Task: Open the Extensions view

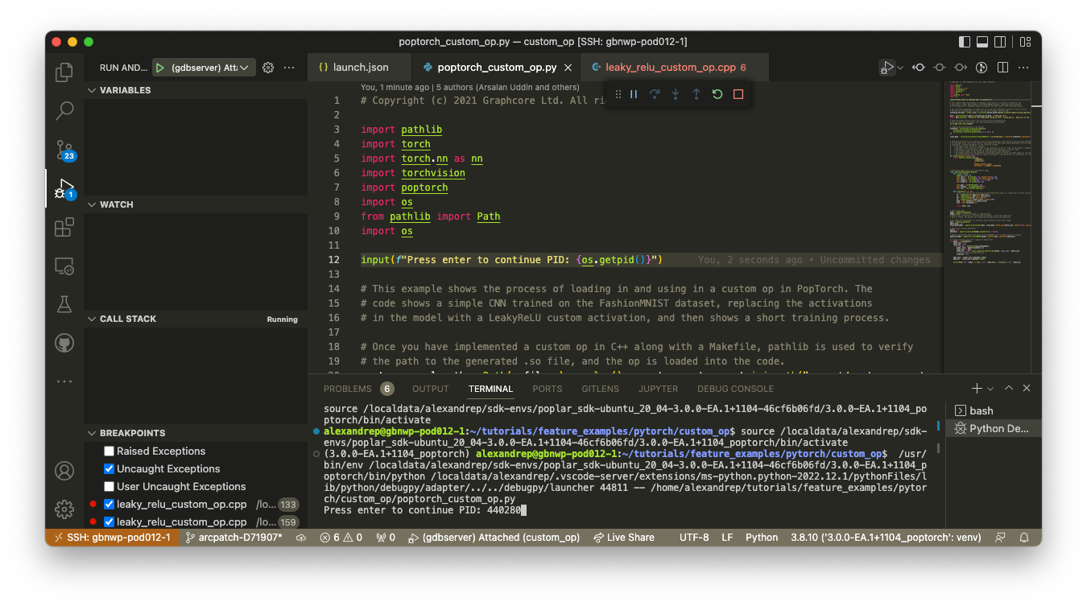Action: pos(64,227)
